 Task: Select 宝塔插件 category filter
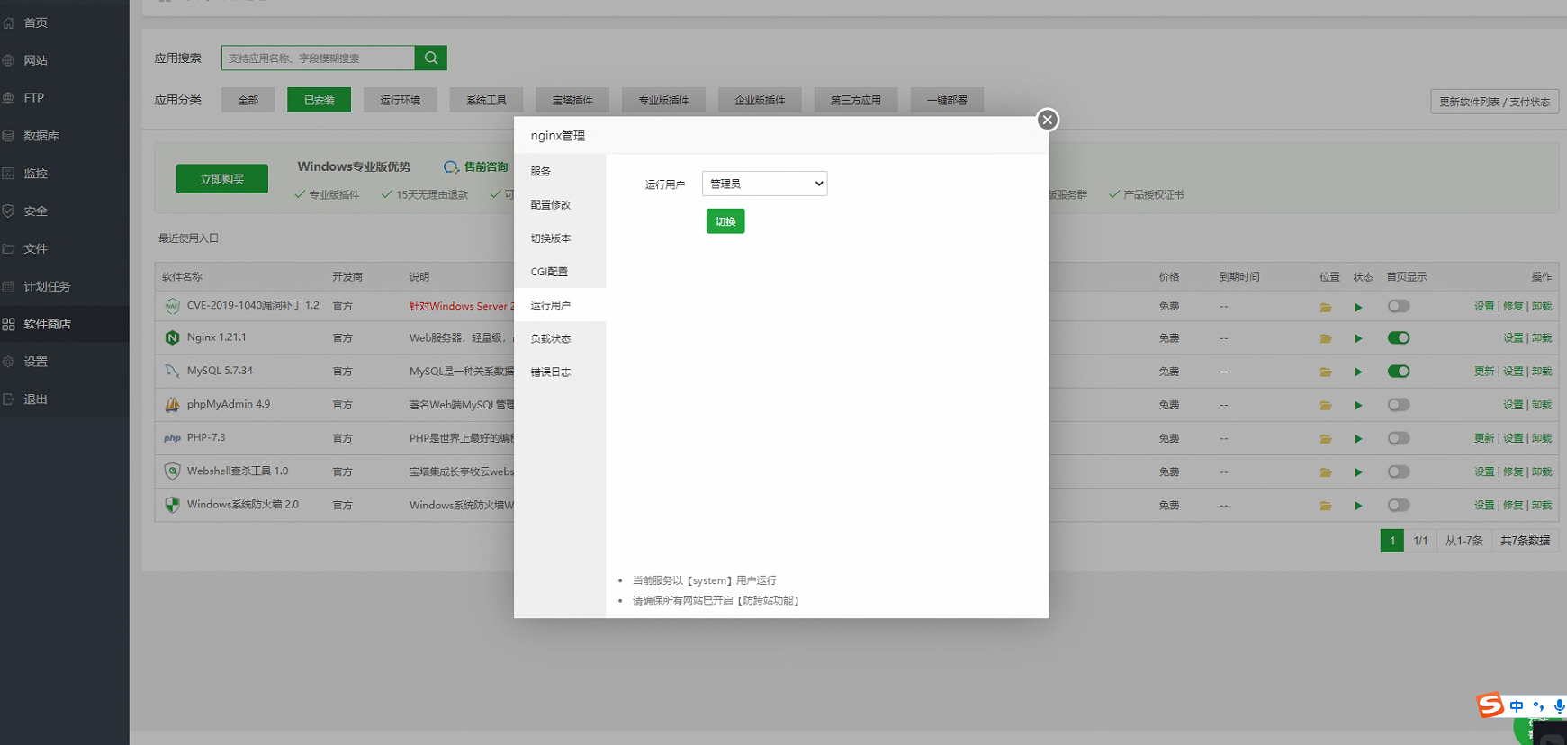pos(572,100)
